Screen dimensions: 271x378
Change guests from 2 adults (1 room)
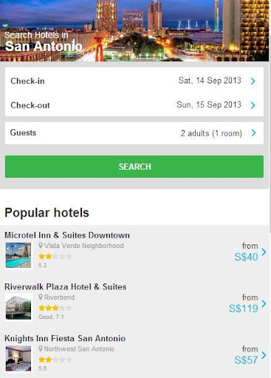[x=211, y=133]
